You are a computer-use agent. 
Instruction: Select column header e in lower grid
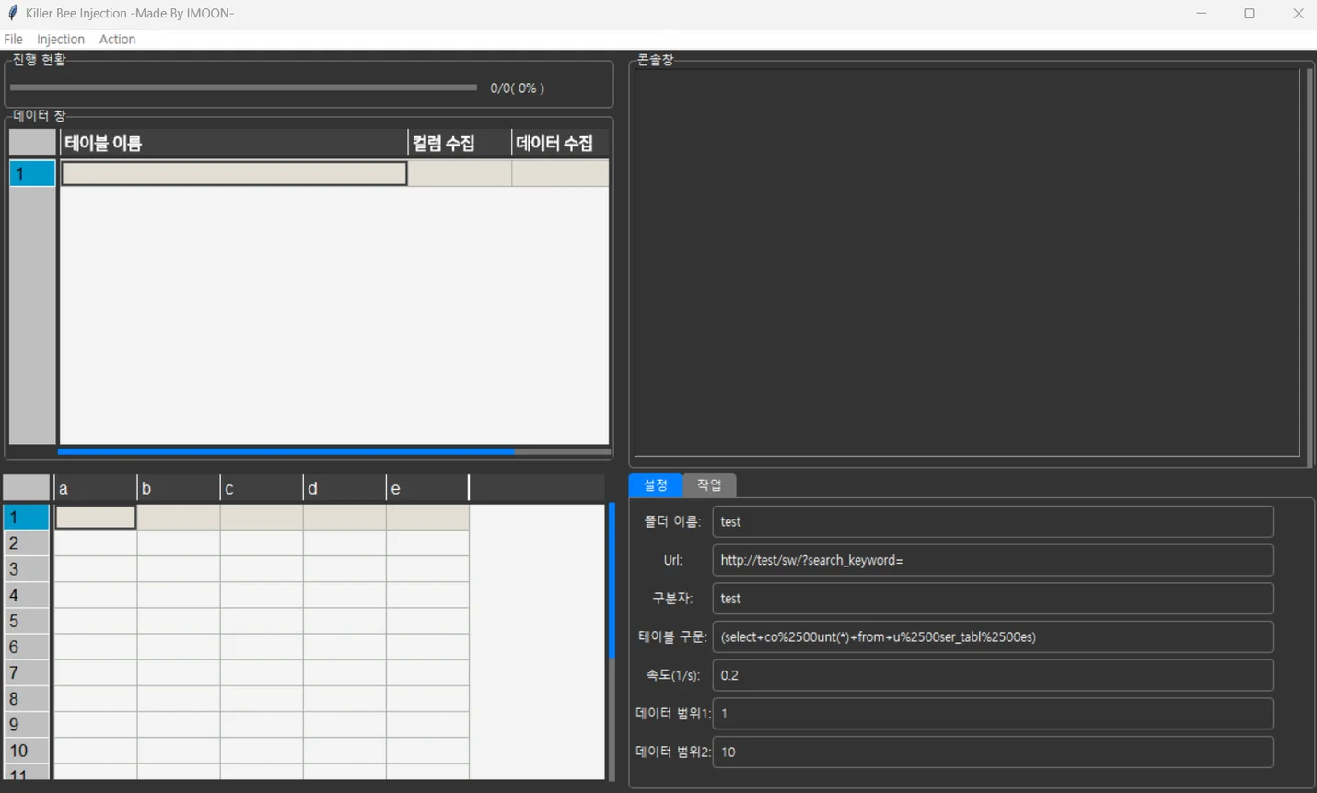point(427,488)
